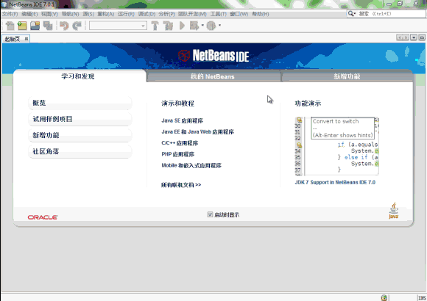The width and height of the screenshot is (427, 301).
Task: Switch to the 新增功能 top tab
Action: [347, 76]
